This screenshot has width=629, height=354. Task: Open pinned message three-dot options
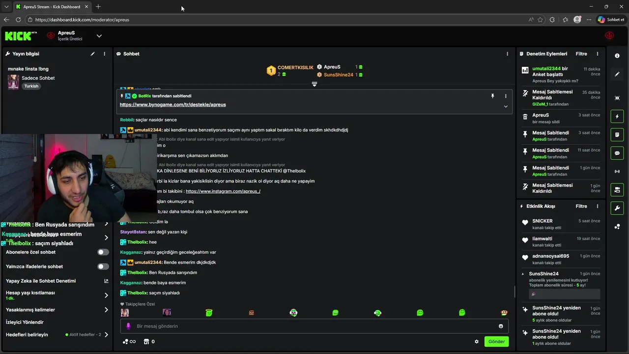tap(506, 96)
